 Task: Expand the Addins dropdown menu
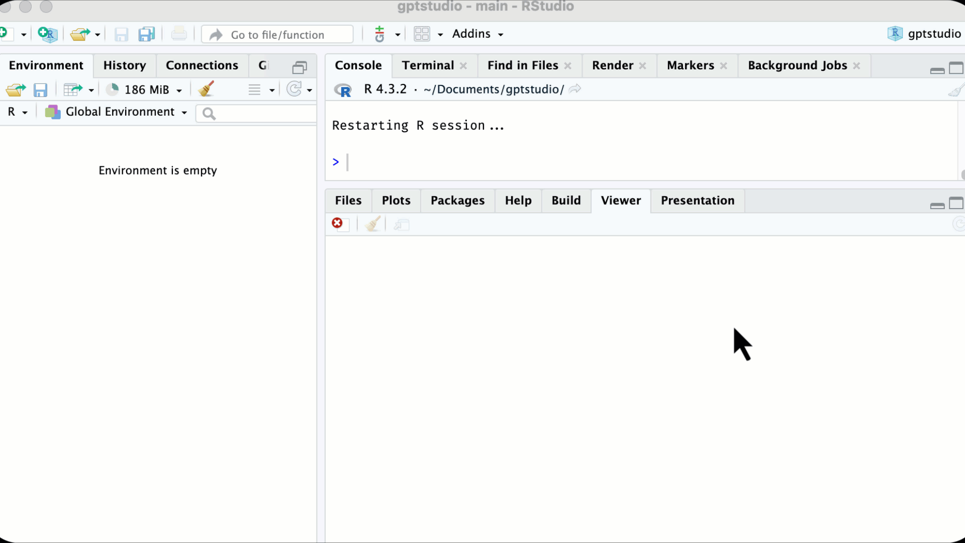(x=477, y=34)
